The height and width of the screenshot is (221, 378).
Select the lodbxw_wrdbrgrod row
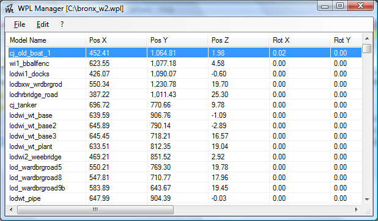click(x=185, y=84)
